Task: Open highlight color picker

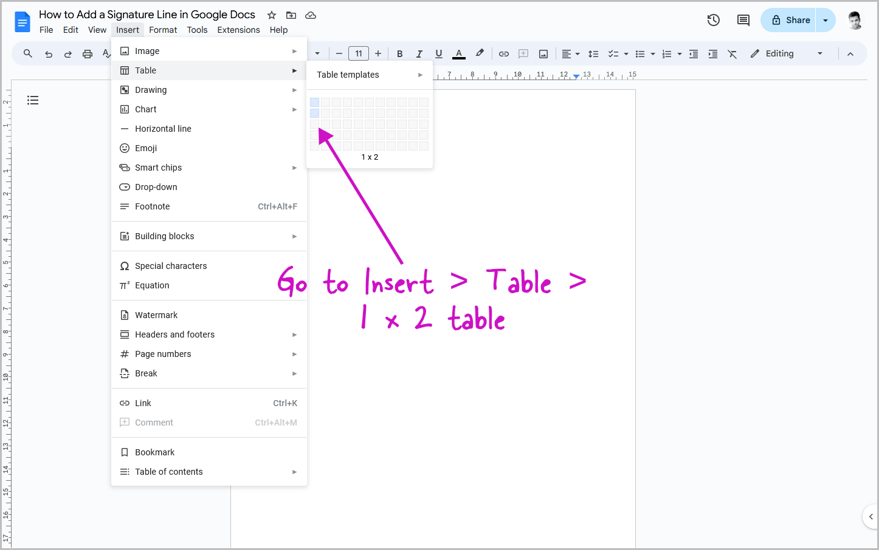Action: [x=480, y=53]
